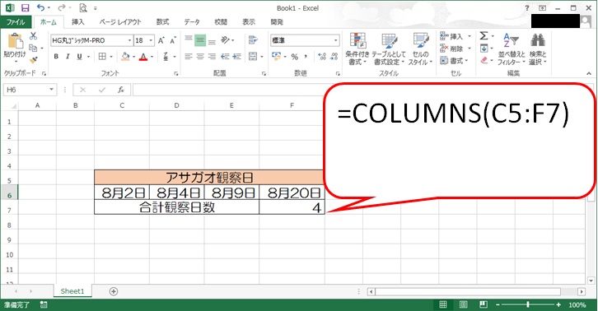Increase the indent level
This screenshot has width=598, height=311.
pos(237,57)
